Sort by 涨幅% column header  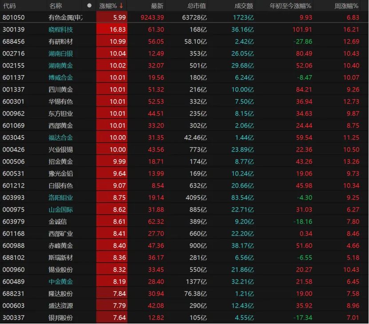(x=108, y=6)
